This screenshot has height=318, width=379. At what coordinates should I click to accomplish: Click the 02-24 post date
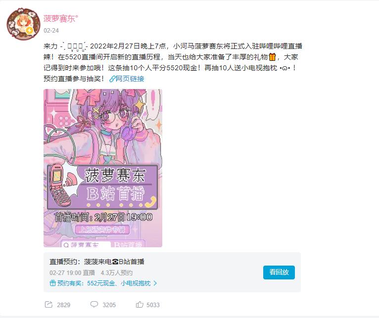[x=51, y=31]
